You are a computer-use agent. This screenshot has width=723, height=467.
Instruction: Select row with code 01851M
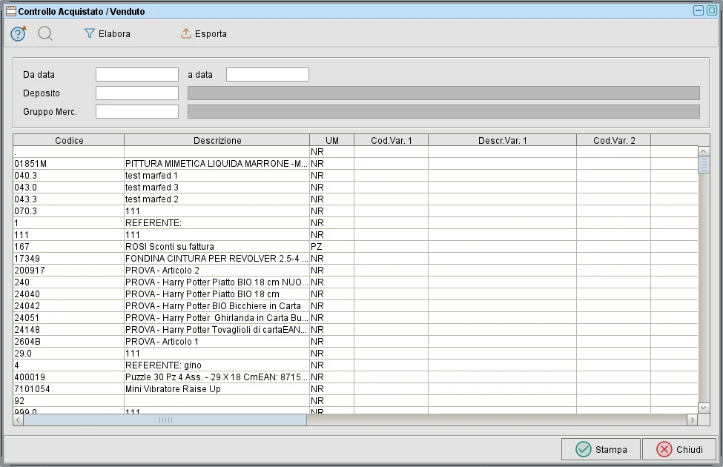pyautogui.click(x=355, y=164)
